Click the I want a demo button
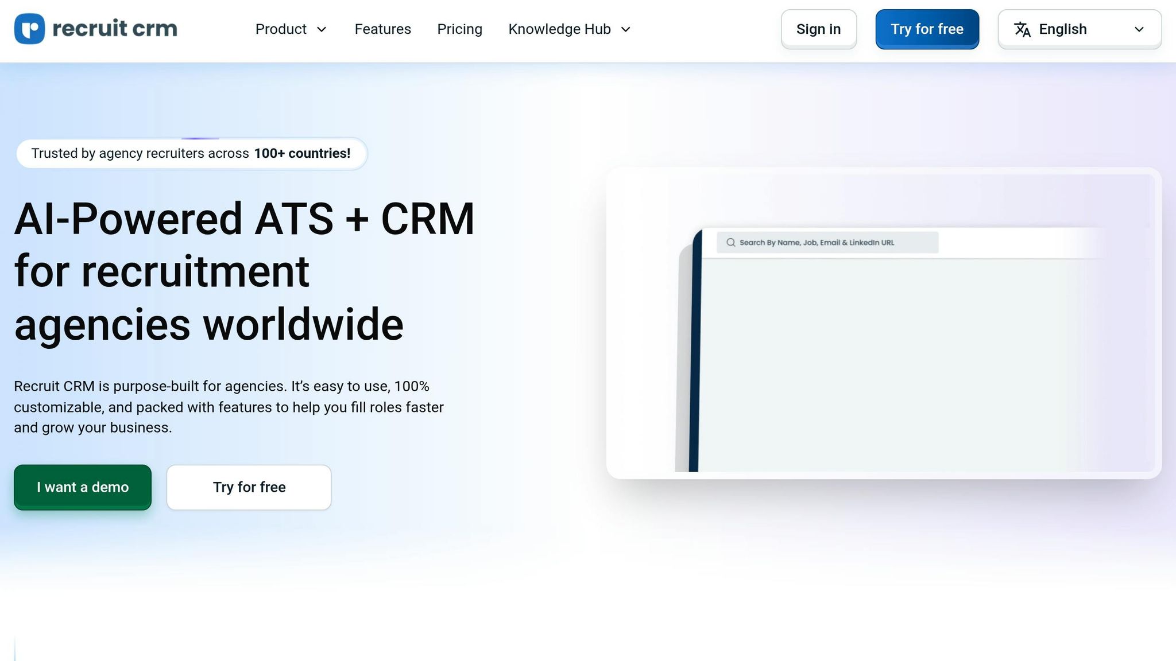This screenshot has height=661, width=1176. (x=82, y=487)
